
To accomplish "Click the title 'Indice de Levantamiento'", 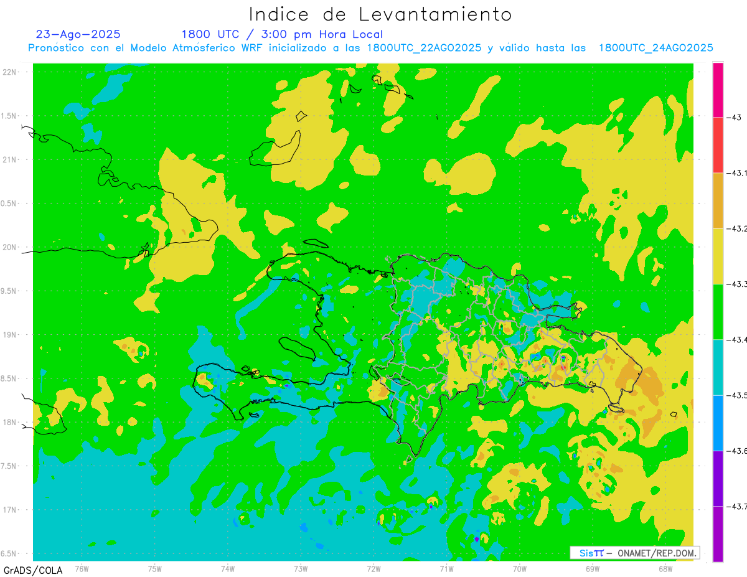I will coord(380,14).
